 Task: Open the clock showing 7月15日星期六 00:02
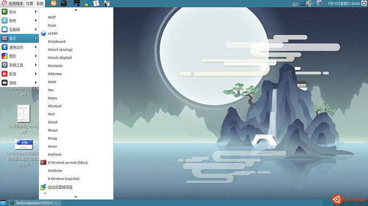343,4
